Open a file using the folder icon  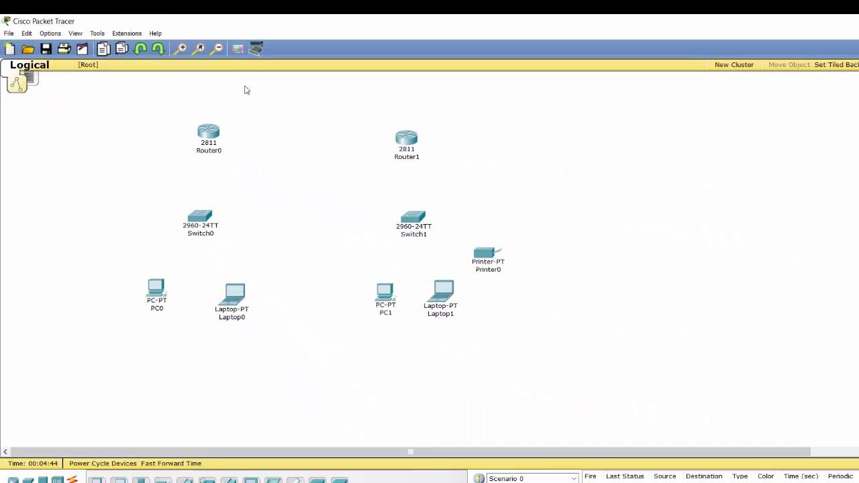tap(28, 49)
